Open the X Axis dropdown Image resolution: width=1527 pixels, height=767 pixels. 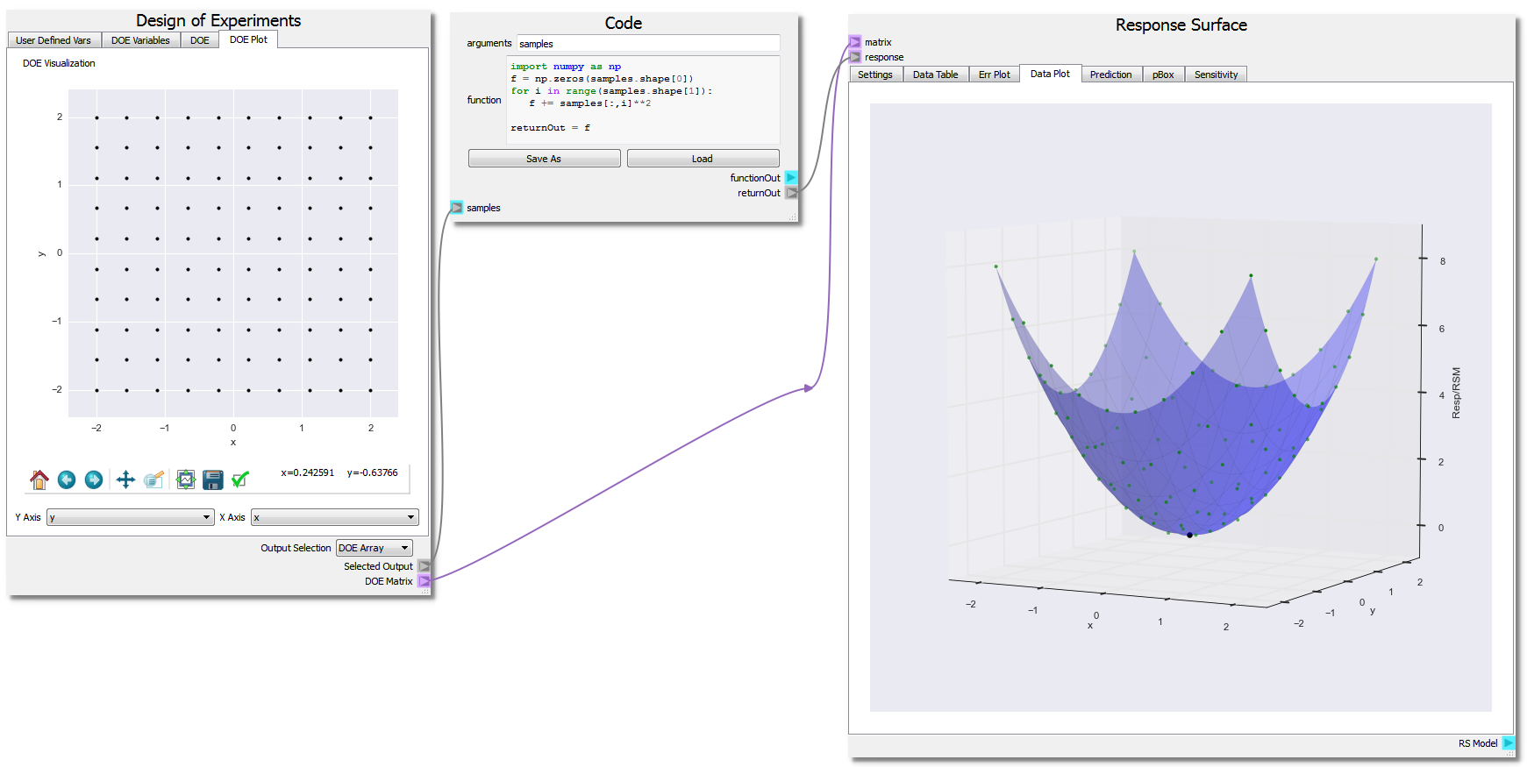point(334,517)
